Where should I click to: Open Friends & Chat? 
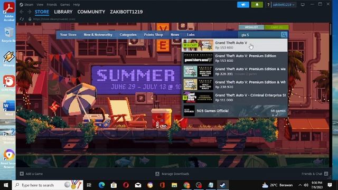pos(315,174)
